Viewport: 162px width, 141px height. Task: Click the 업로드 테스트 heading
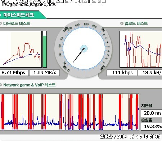pyautogui.click(x=136, y=23)
